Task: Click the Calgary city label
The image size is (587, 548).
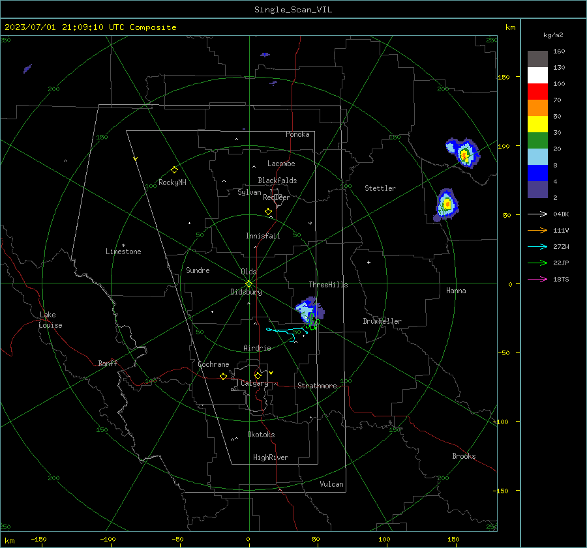Action: (254, 383)
